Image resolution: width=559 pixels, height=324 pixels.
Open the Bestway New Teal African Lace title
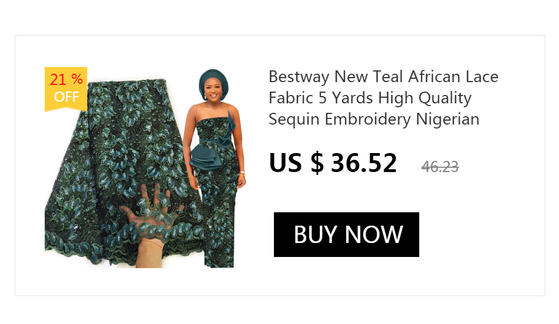383,98
